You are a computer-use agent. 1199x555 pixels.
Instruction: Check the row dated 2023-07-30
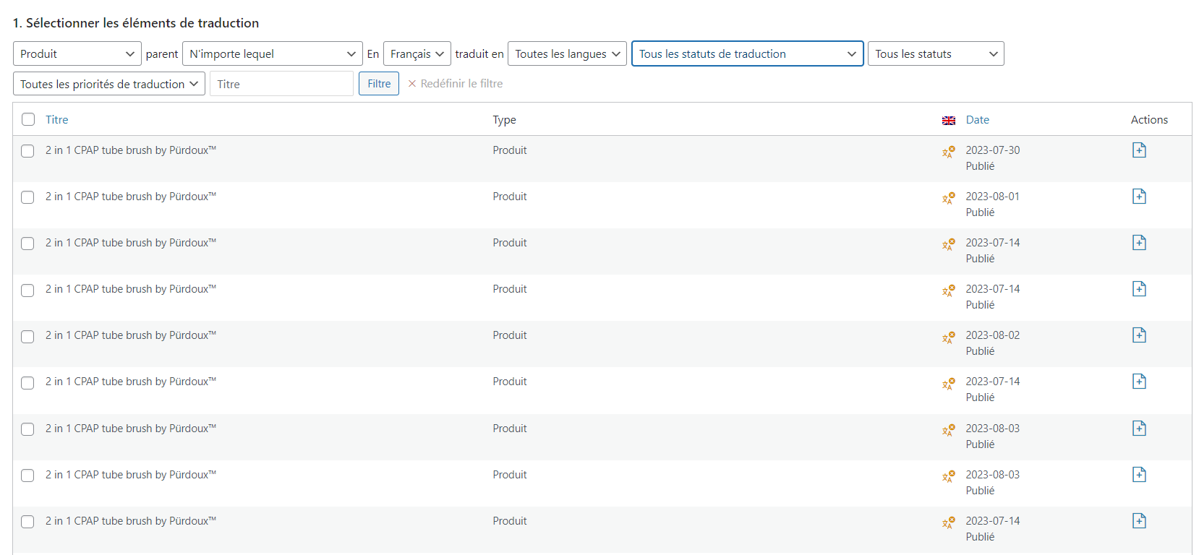[x=27, y=151]
